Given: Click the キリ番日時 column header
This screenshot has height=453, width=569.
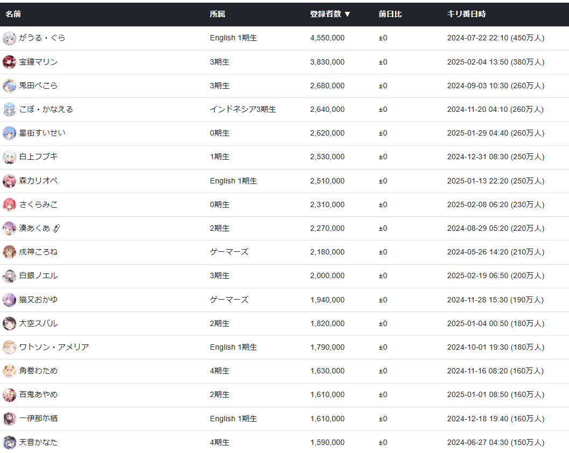Looking at the screenshot, I should [466, 14].
